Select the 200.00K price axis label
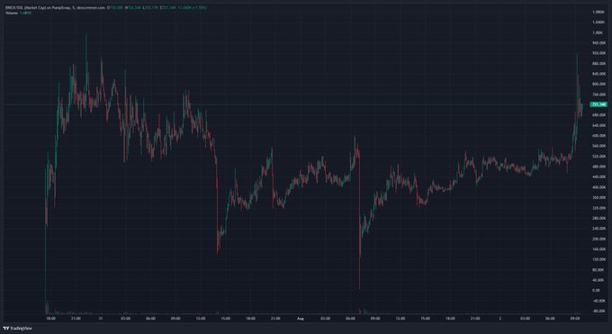 tap(598, 239)
